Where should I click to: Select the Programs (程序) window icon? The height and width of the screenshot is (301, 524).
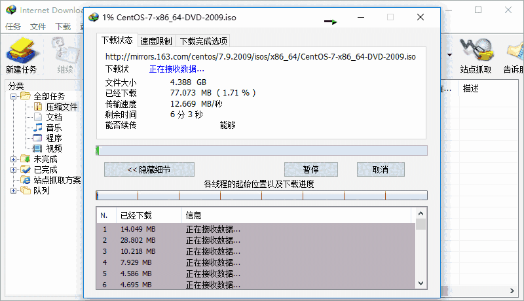point(37,138)
